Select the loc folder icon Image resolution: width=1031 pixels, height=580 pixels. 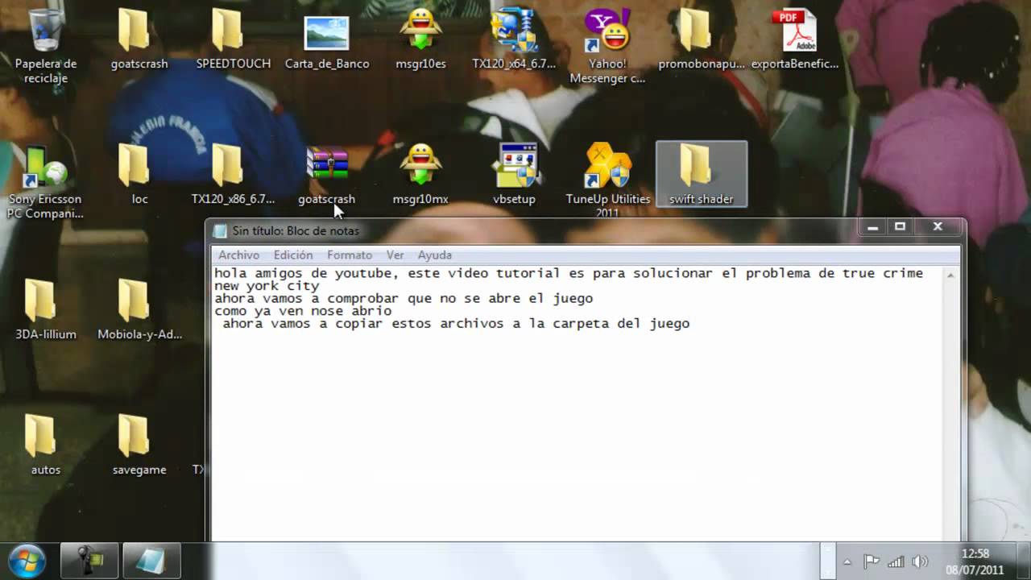coord(139,174)
